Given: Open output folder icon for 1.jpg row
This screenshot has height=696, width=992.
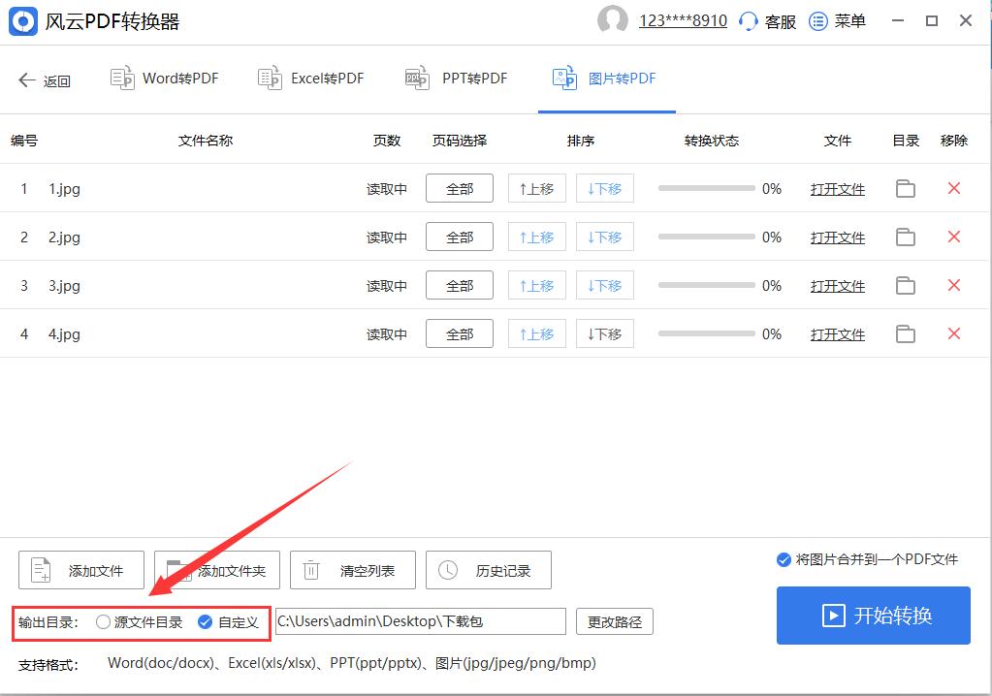Looking at the screenshot, I should (x=905, y=189).
